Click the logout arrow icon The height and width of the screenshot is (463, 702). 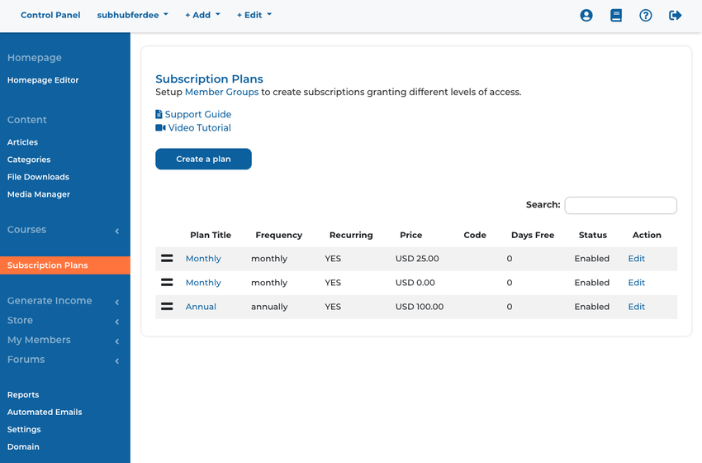[675, 15]
